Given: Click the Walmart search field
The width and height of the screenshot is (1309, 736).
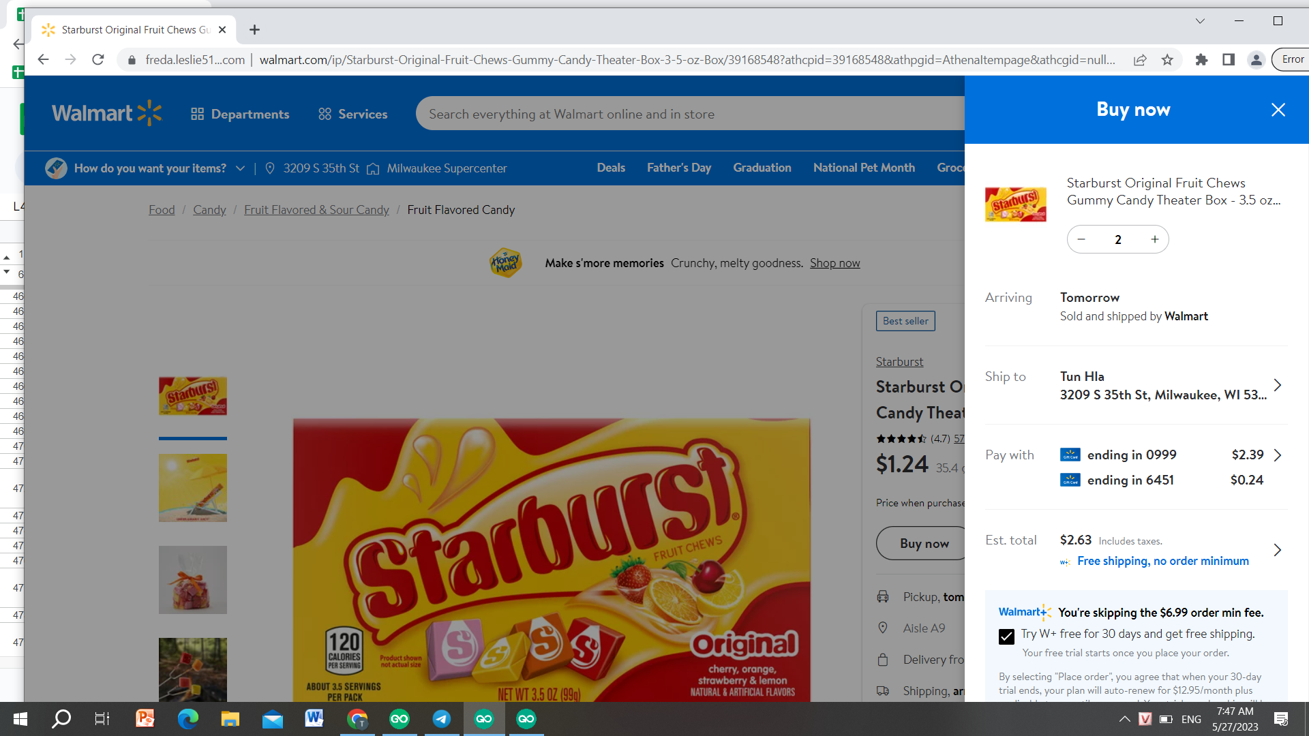Looking at the screenshot, I should [690, 114].
